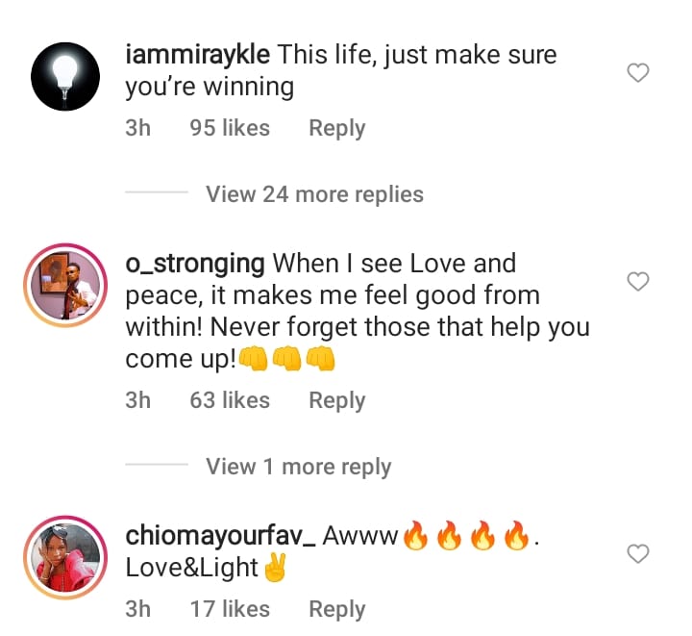The width and height of the screenshot is (692, 636).
Task: Tap the heart beside chiomayourfav_ comment
Action: coord(637,554)
